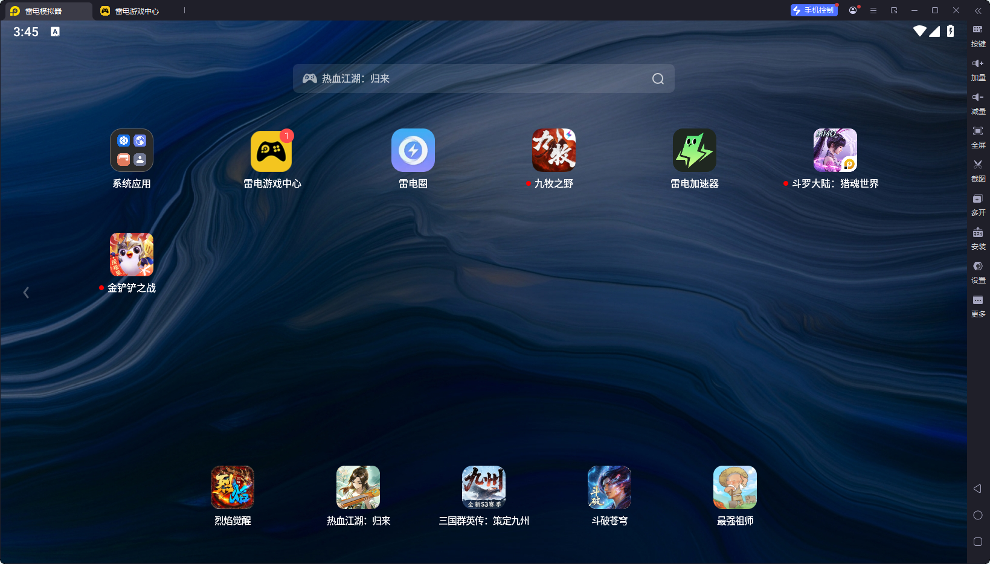This screenshot has height=564, width=990.
Task: Click the pop-out window icon in the title bar
Action: (x=894, y=10)
